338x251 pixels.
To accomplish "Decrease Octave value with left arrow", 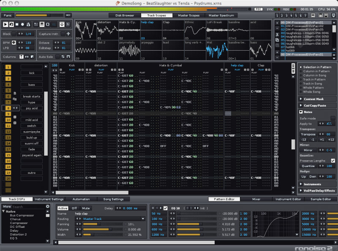I will tap(56, 43).
